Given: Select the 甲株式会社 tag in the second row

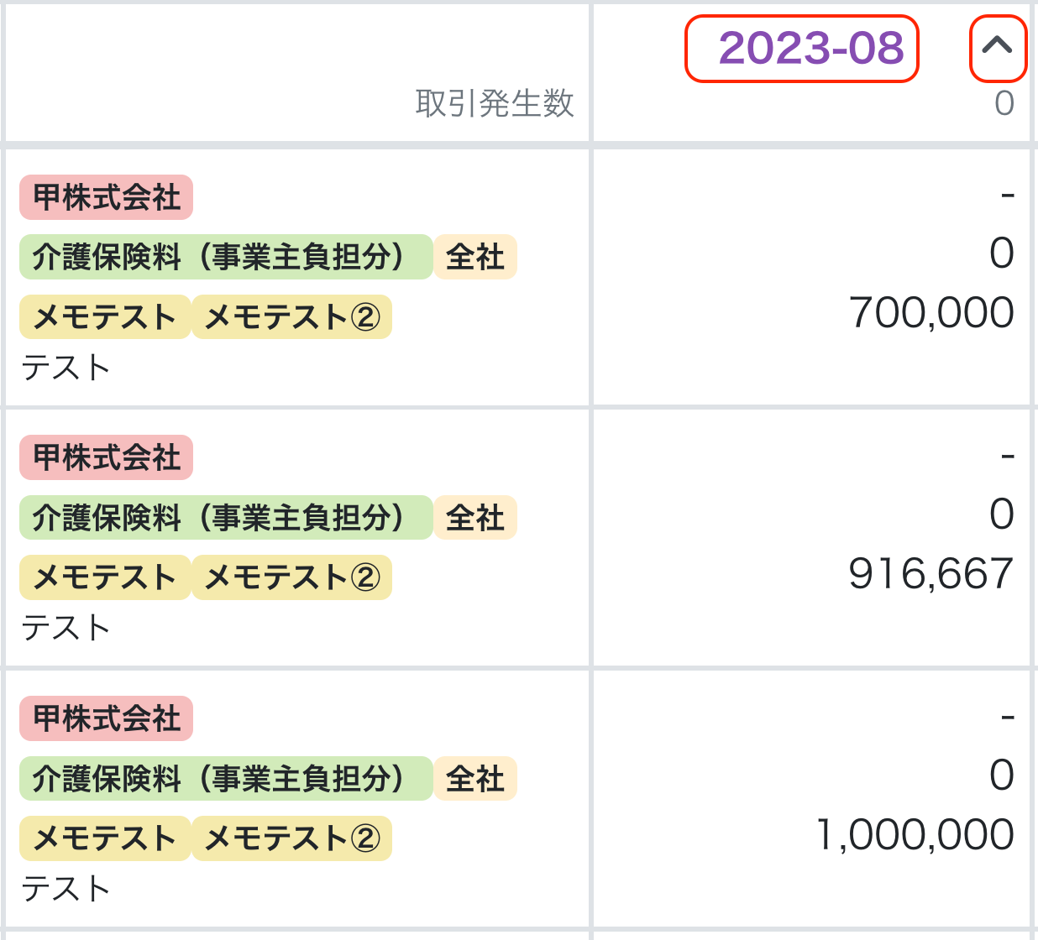Looking at the screenshot, I should [x=107, y=457].
